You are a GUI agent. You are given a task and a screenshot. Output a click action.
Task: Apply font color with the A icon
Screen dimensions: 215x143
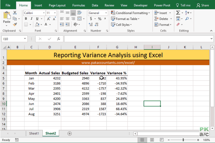click(x=46, y=24)
